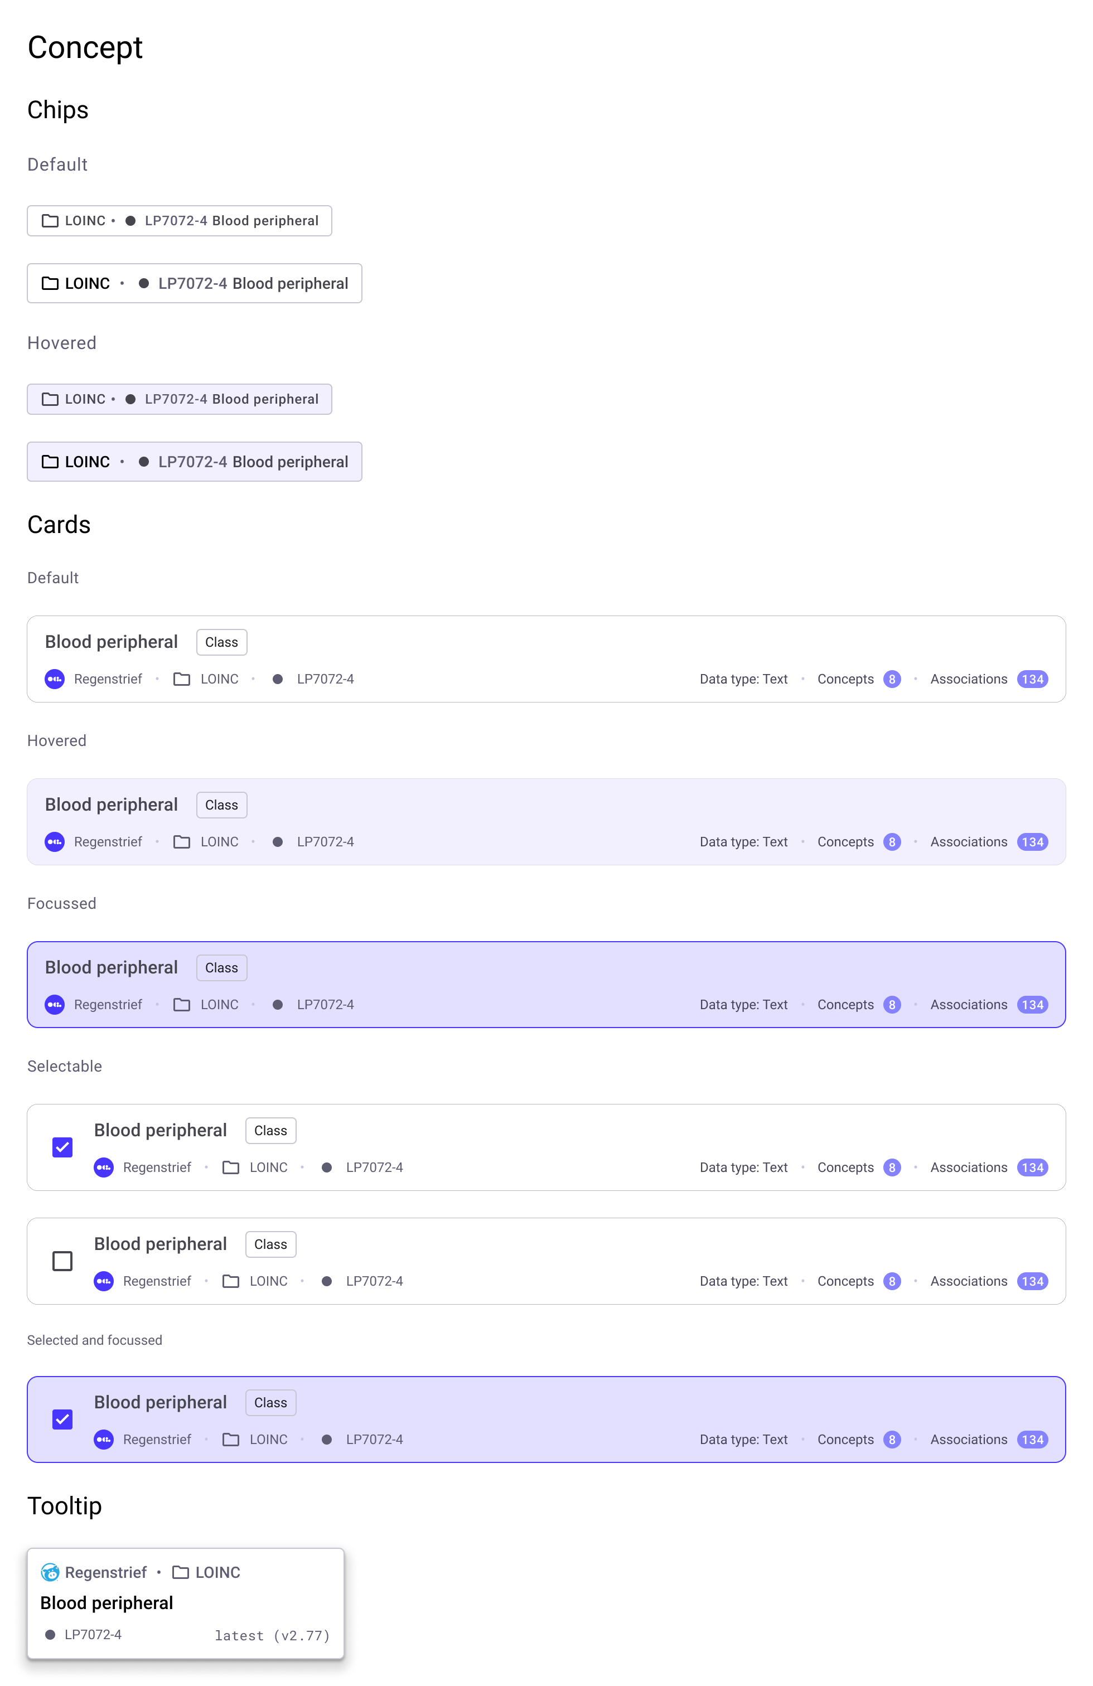Click Concepts 8 badge in default card
This screenshot has height=1686, width=1093.
(x=891, y=679)
